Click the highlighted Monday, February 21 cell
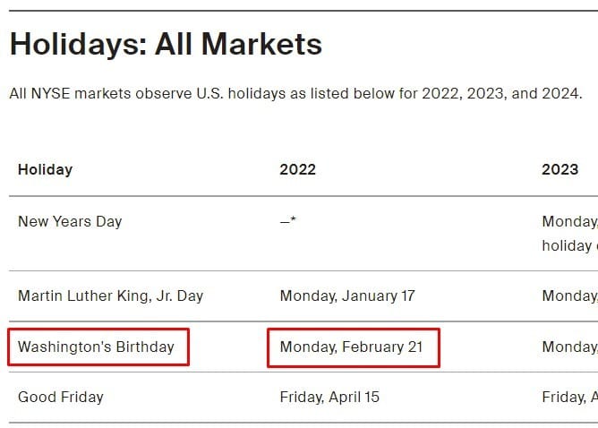 (354, 347)
